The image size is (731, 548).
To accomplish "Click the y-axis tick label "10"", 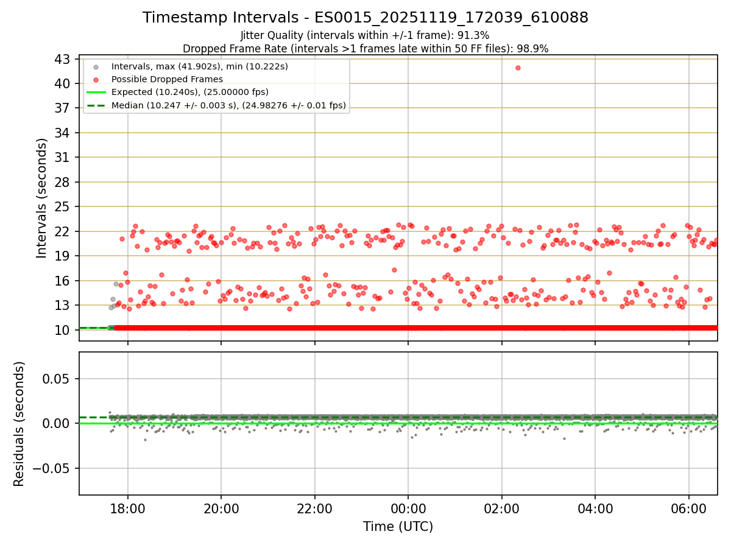I will pos(63,330).
